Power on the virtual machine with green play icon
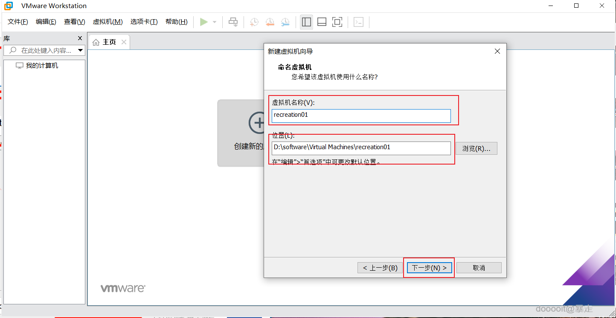 tap(204, 22)
